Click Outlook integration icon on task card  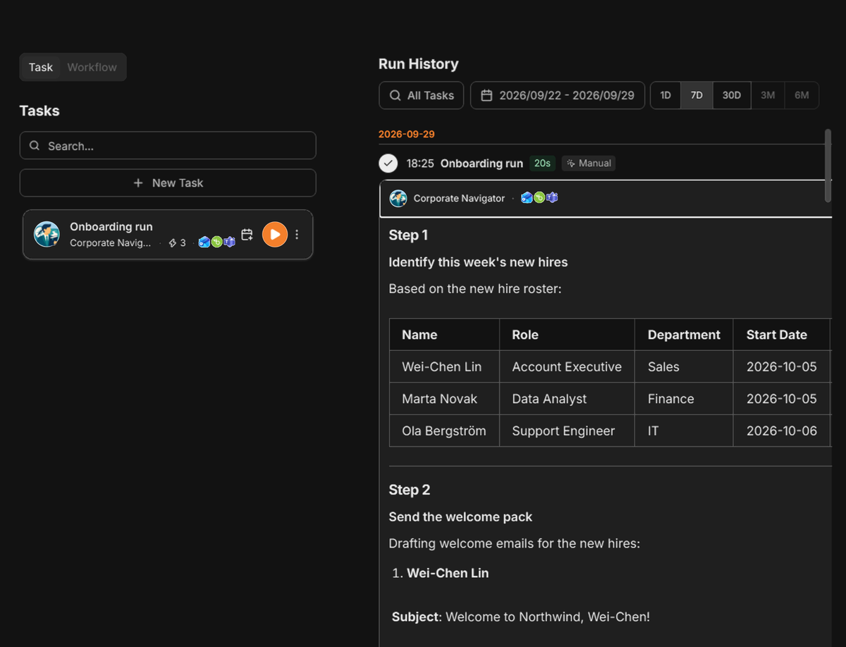pos(204,242)
